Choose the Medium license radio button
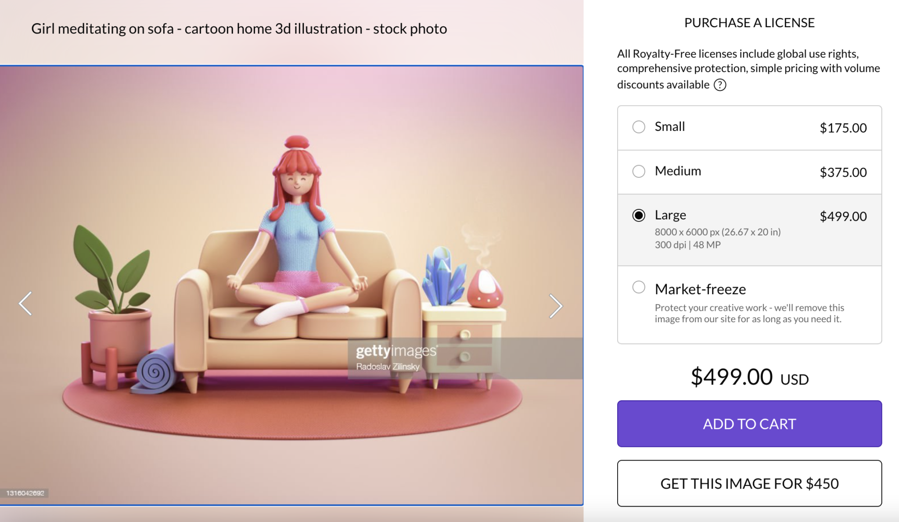This screenshot has width=899, height=522. 639,171
